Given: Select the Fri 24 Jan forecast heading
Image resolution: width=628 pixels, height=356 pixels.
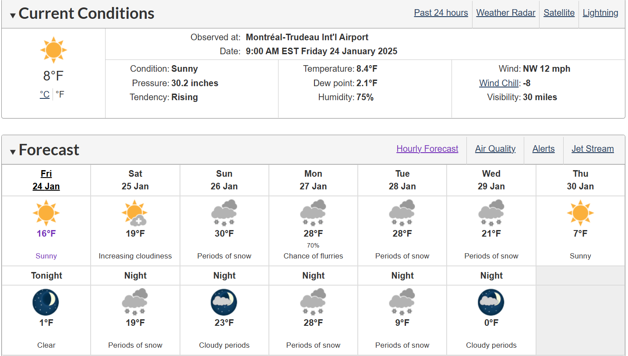Looking at the screenshot, I should [x=46, y=180].
